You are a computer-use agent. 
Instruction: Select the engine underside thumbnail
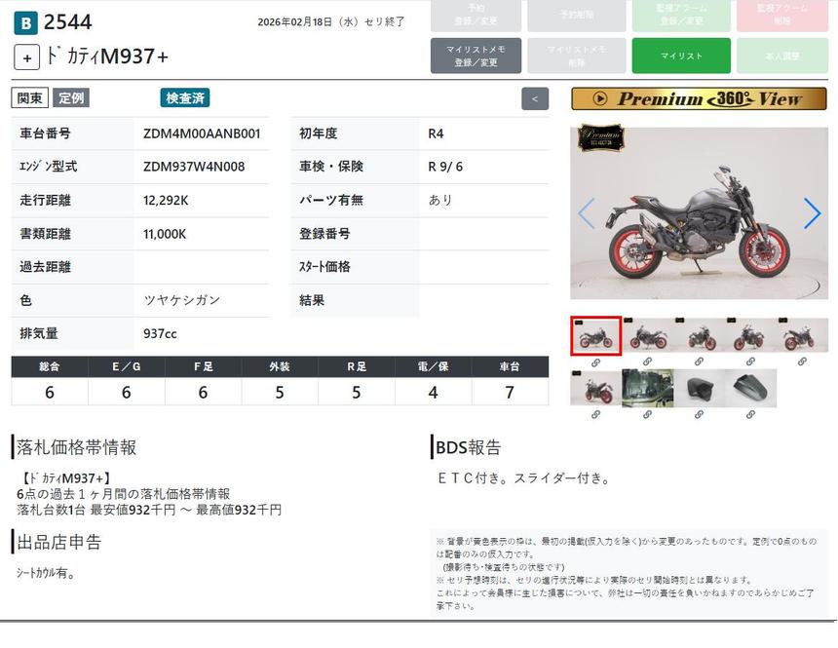pos(647,388)
